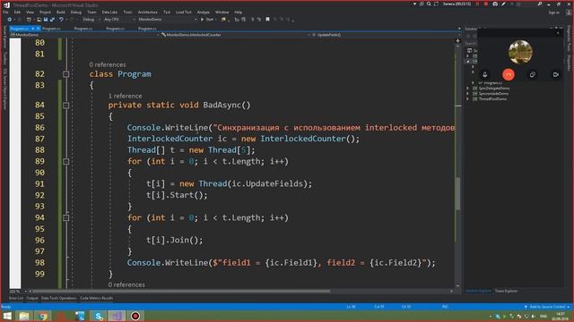The height and width of the screenshot is (322, 574).
Task: Open screen recorder taskbar icon
Action: pyautogui.click(x=135, y=316)
